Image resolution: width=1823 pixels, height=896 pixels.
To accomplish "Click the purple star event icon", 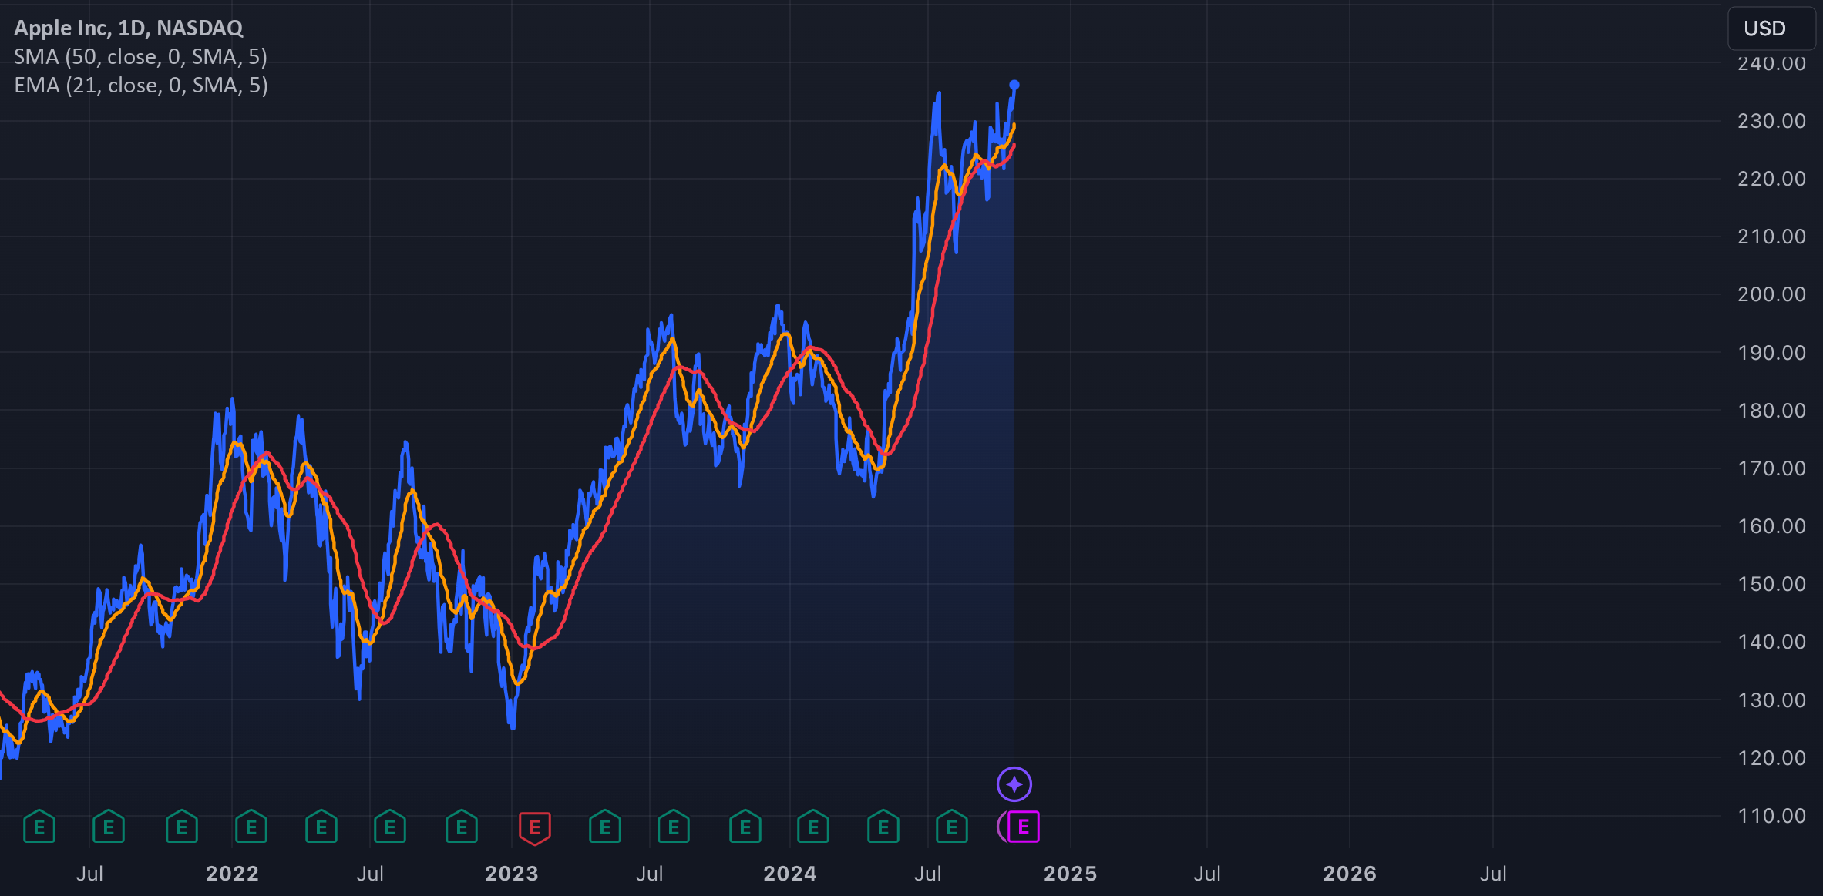I will 1014,784.
